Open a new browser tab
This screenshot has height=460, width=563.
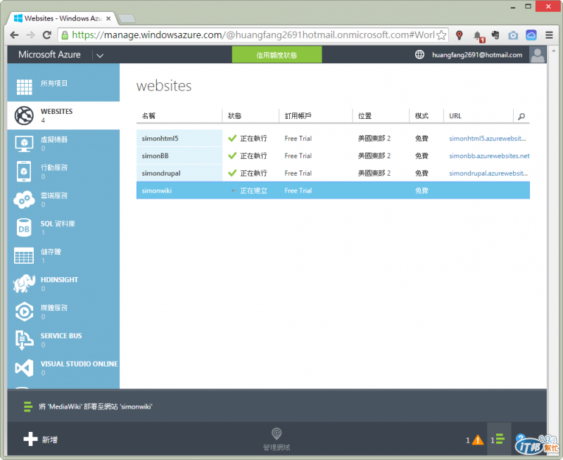(x=127, y=19)
